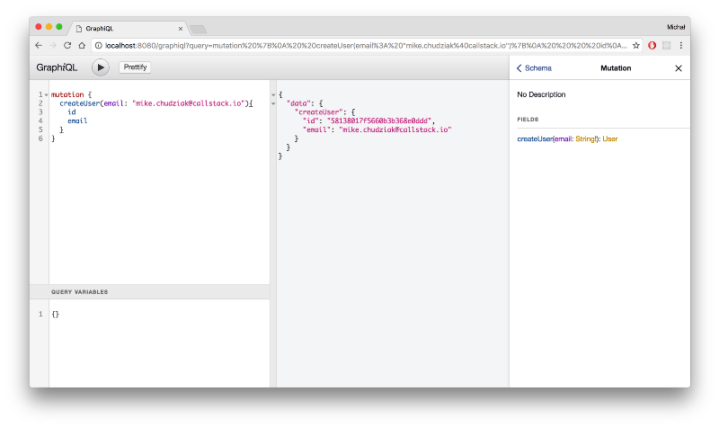The image size is (719, 428).
Task: Click the gray extension icon beside Opera
Action: (666, 46)
